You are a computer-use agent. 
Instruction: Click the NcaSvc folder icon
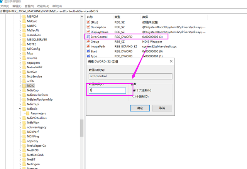click(24, 72)
